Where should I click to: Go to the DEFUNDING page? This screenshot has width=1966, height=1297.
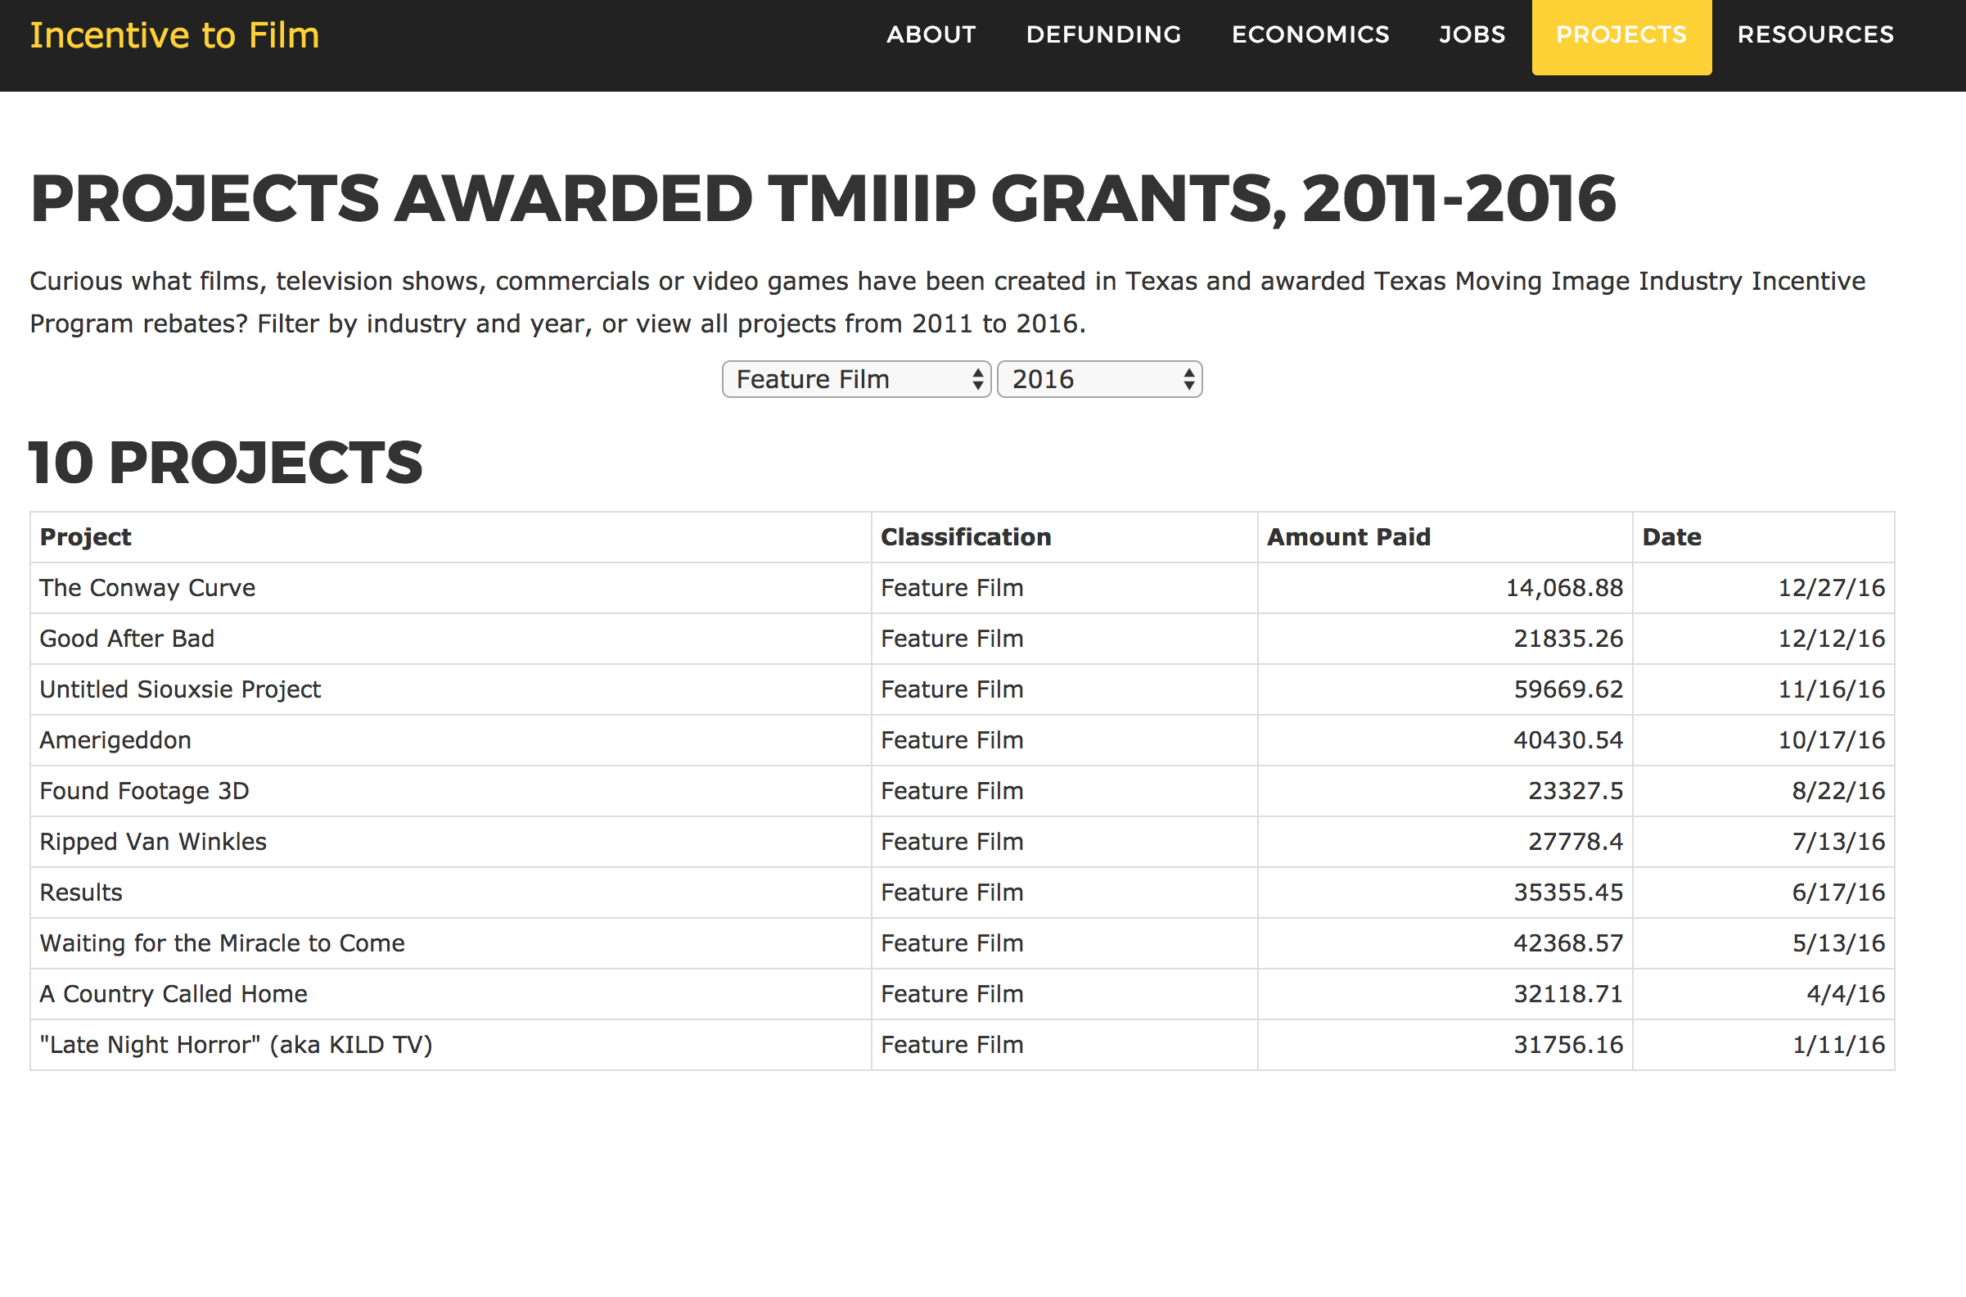click(1103, 34)
